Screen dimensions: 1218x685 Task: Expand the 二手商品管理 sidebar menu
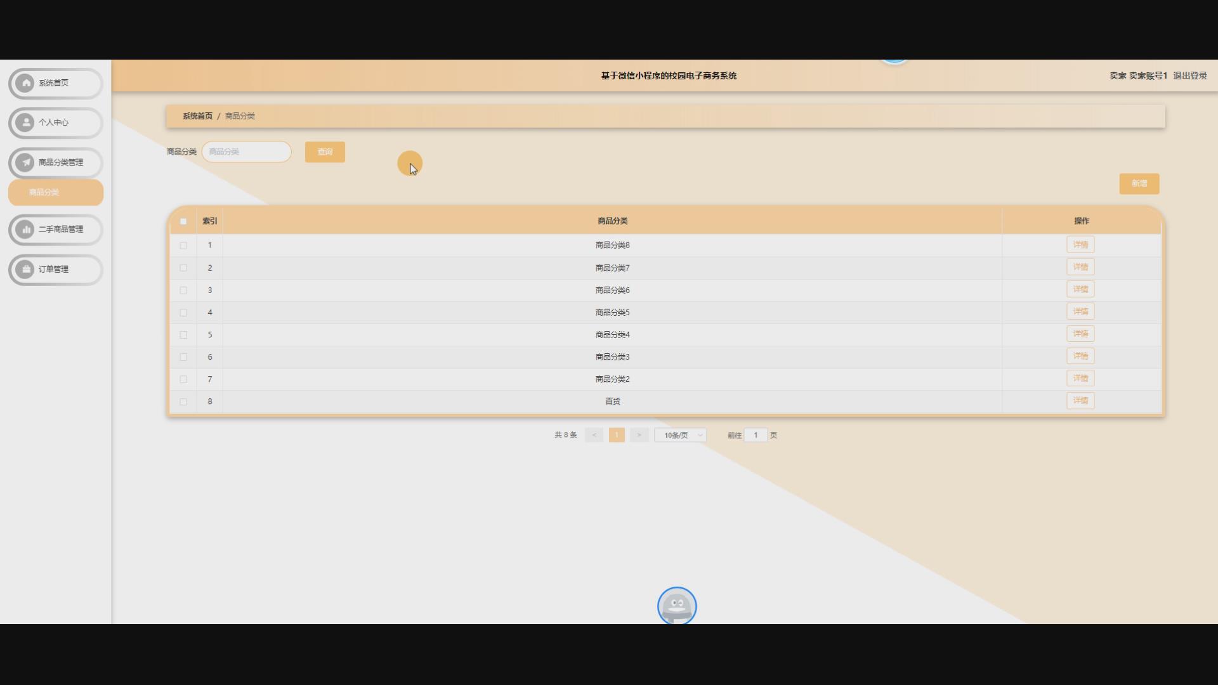(60, 230)
